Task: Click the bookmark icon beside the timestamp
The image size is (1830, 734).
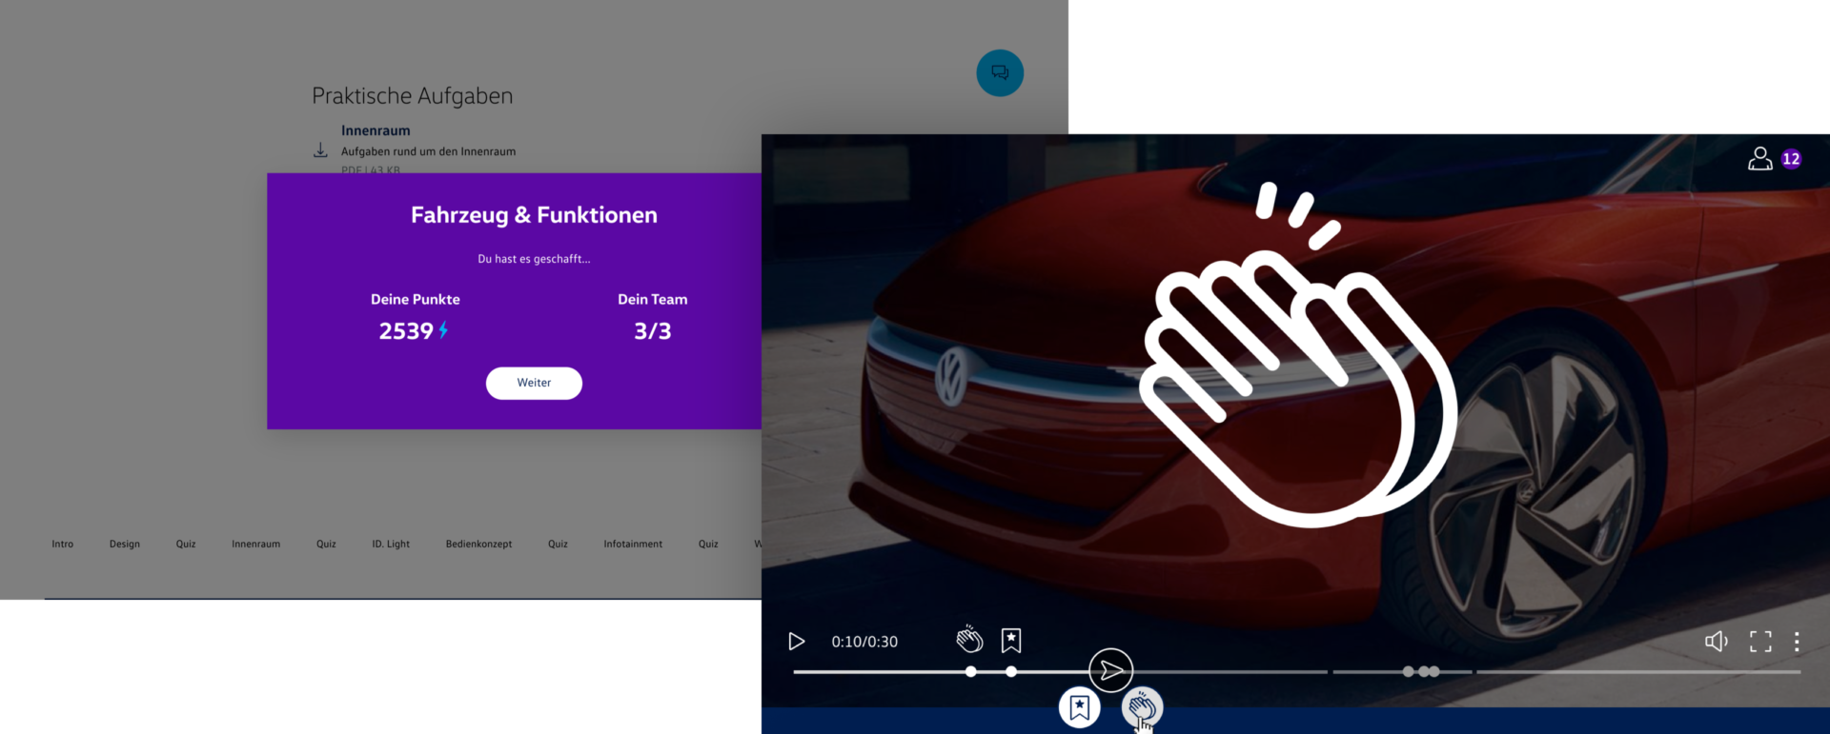Action: click(x=1011, y=641)
